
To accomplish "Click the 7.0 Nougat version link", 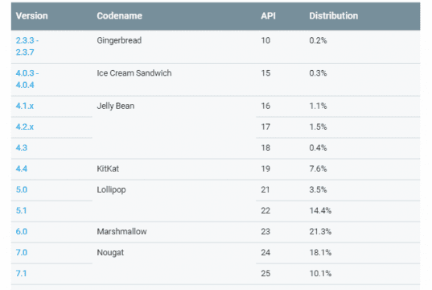I will [x=22, y=252].
